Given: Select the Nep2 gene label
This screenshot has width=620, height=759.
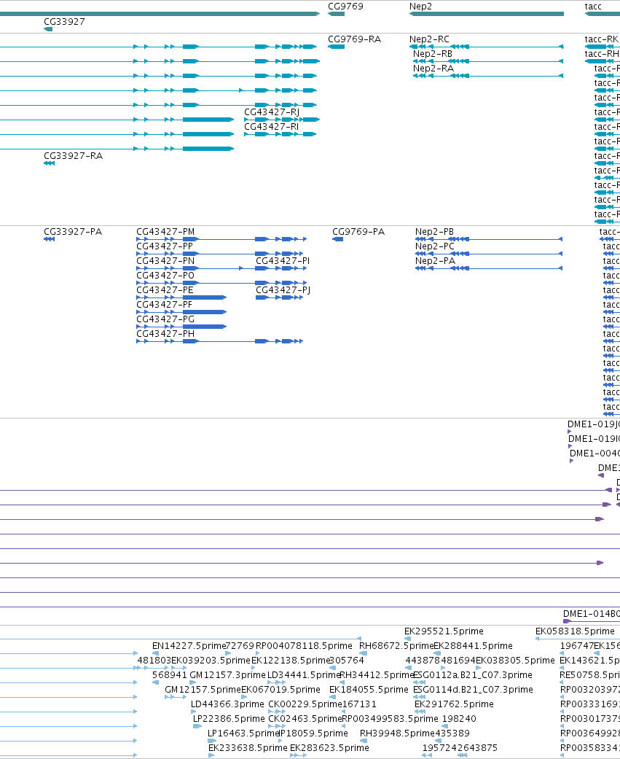Looking at the screenshot, I should pos(420,7).
